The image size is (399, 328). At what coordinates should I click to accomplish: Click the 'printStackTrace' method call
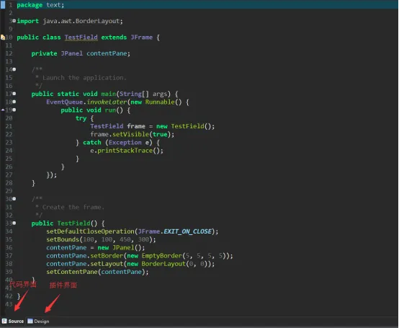click(x=125, y=151)
